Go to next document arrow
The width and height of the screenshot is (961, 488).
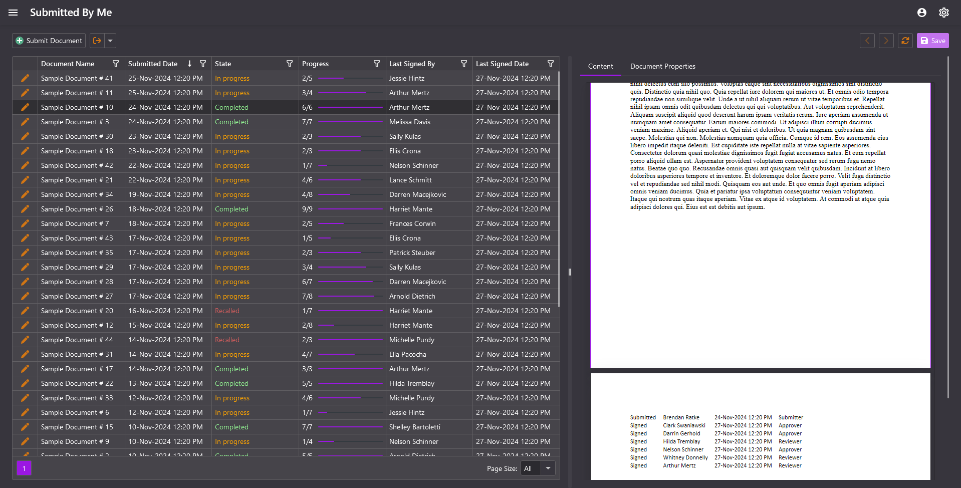coord(886,41)
